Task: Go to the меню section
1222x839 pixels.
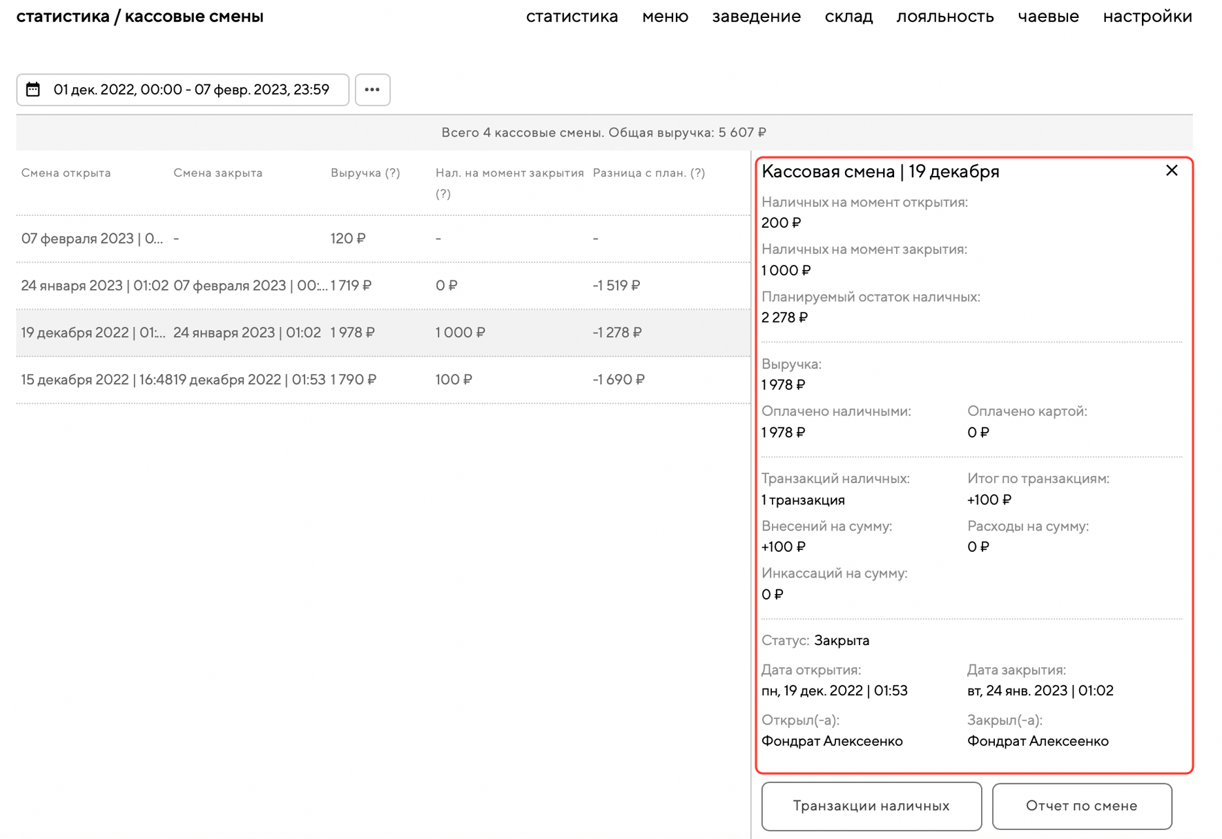Action: point(665,17)
